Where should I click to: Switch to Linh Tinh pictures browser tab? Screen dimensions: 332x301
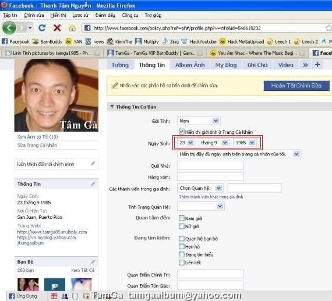click(52, 53)
